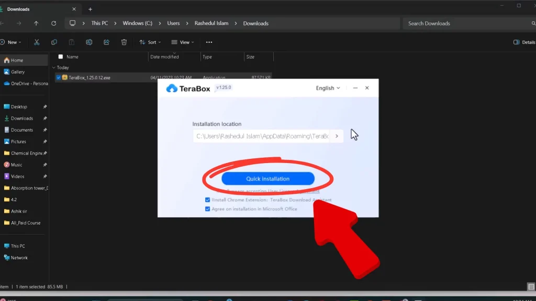Click the Paste icon in toolbar
This screenshot has width=536, height=301.
(x=71, y=42)
